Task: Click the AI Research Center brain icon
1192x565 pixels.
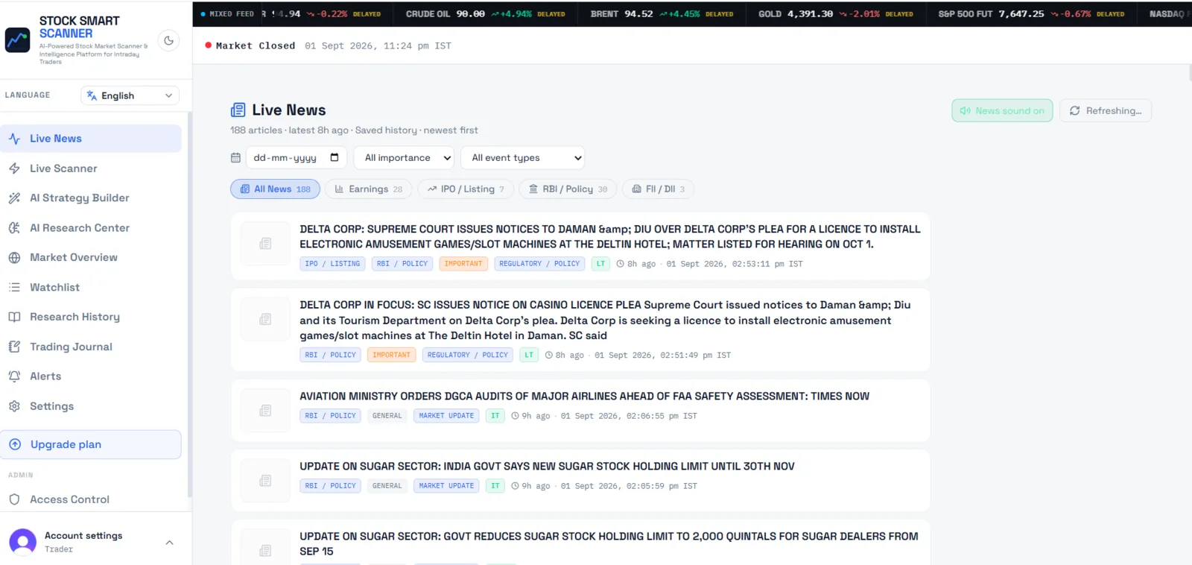Action: pos(14,228)
